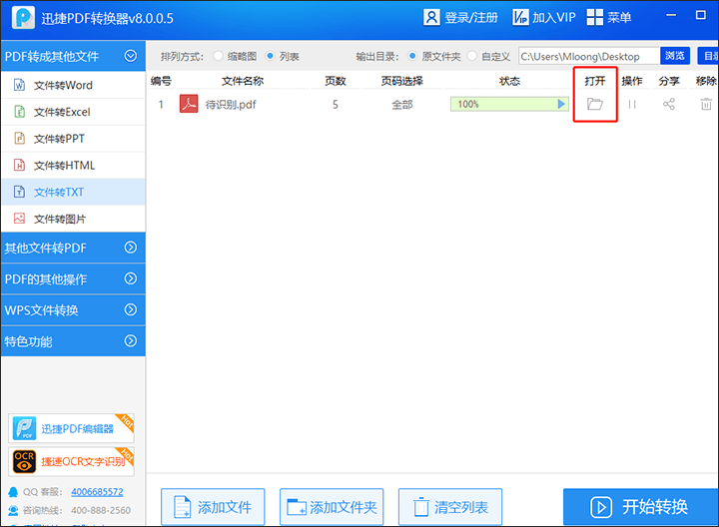Click Word document icon in sidebar
Screen dimensions: 719x527
(19, 85)
